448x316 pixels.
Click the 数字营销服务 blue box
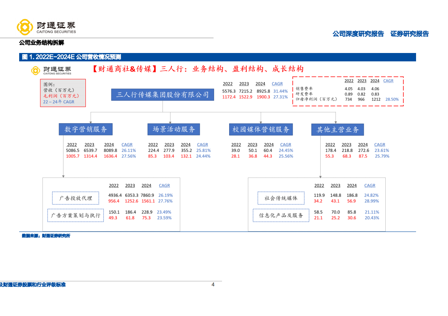point(85,129)
